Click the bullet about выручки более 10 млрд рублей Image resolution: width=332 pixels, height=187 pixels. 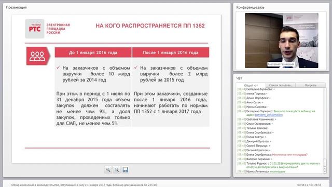pyautogui.click(x=96, y=74)
